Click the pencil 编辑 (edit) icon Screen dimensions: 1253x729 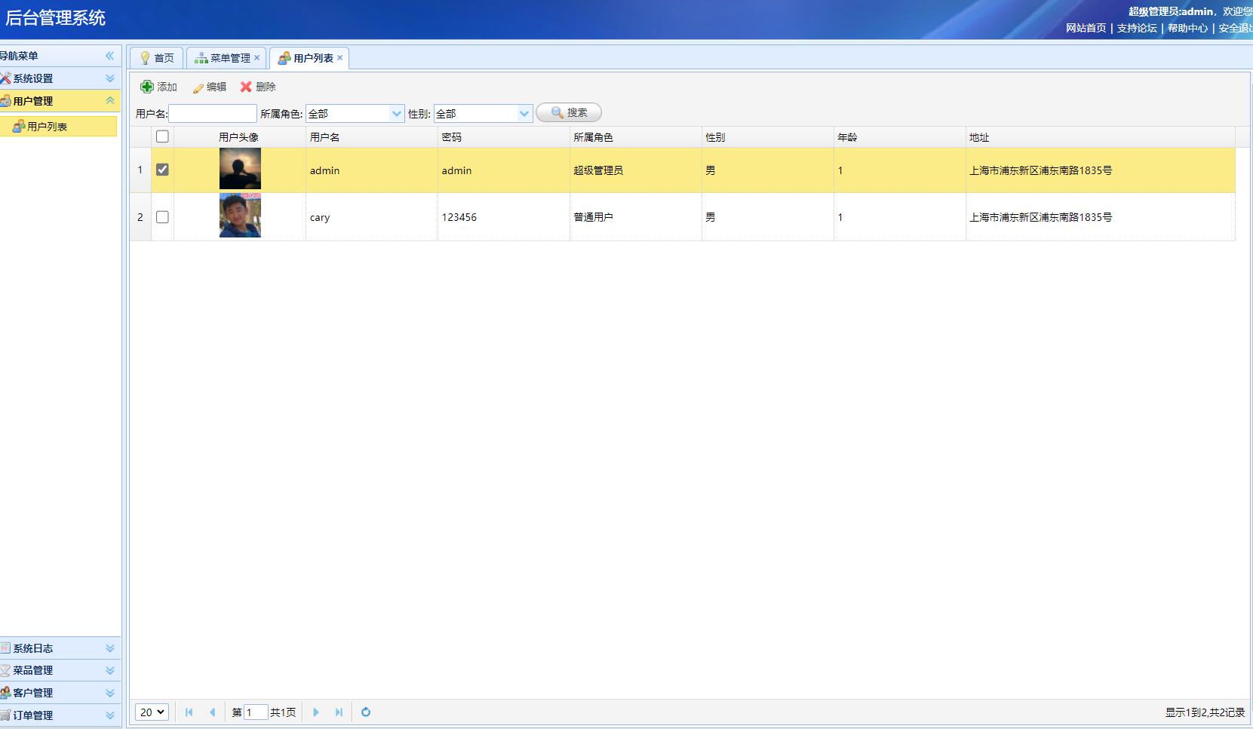tap(198, 87)
